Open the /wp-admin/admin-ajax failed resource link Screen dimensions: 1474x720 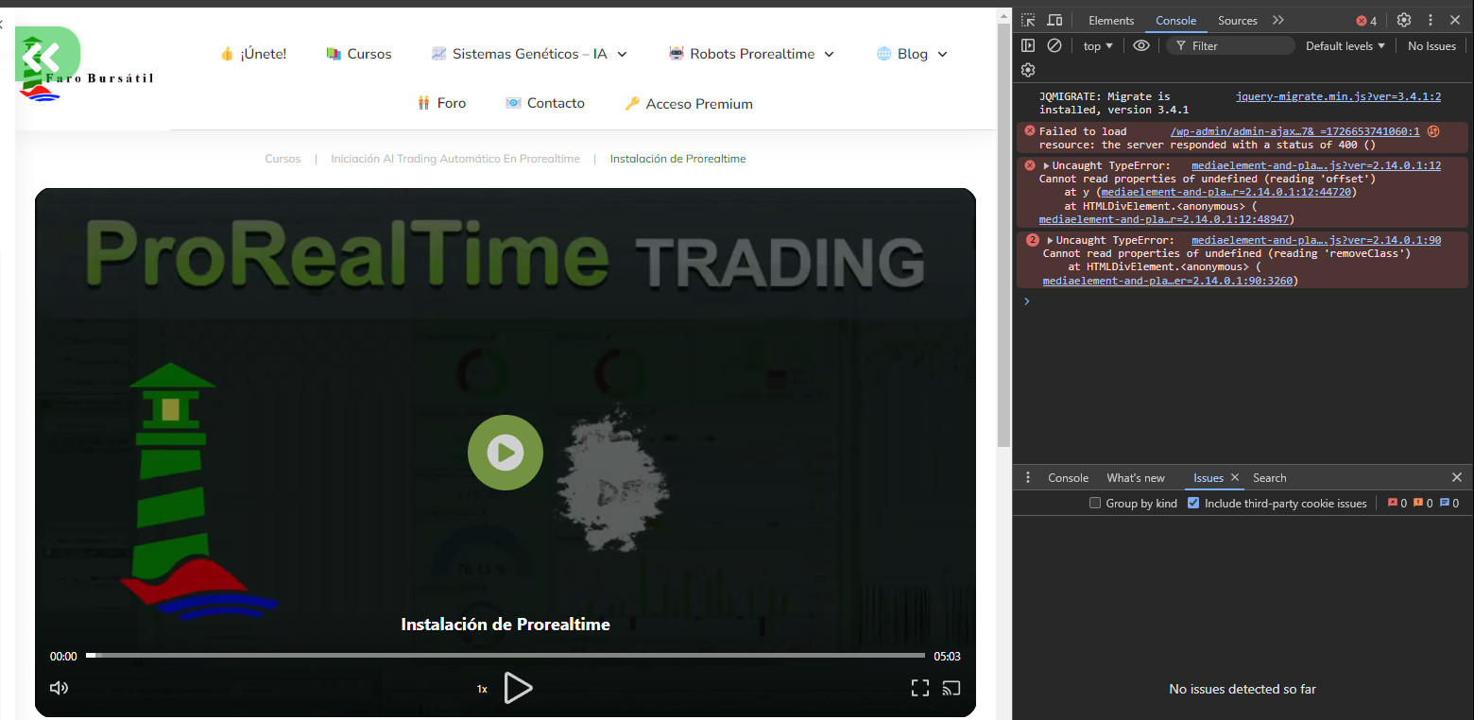(x=1294, y=131)
